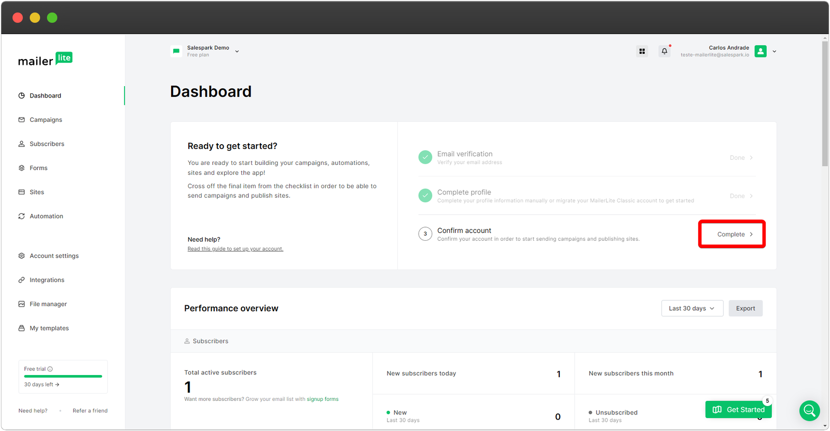Screen dimensions: 830x431
Task: Click the green user avatar icon
Action: [x=760, y=51]
